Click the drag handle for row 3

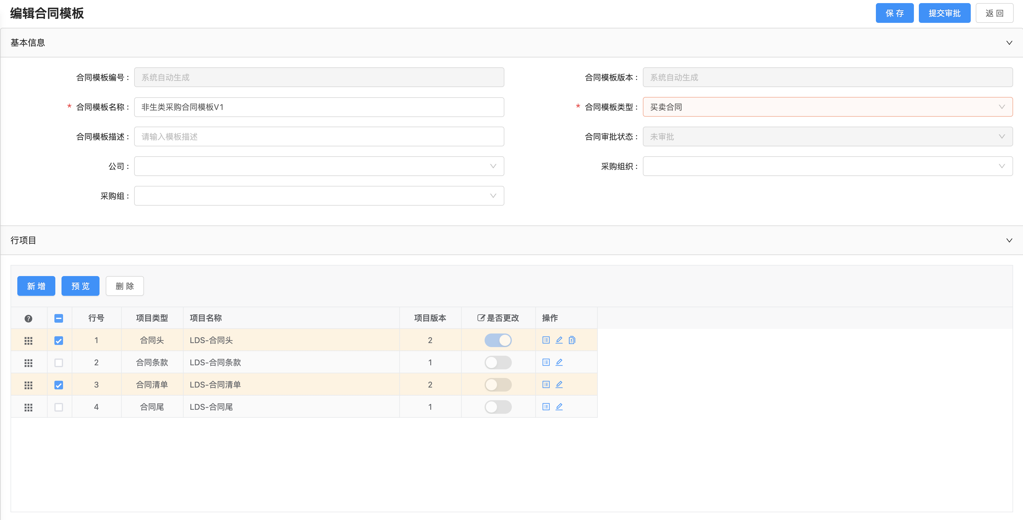[x=28, y=385]
